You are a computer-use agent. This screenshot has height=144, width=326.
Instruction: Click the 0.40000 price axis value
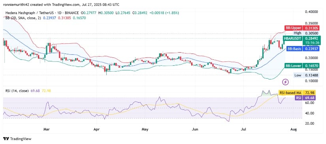[x=311, y=12]
